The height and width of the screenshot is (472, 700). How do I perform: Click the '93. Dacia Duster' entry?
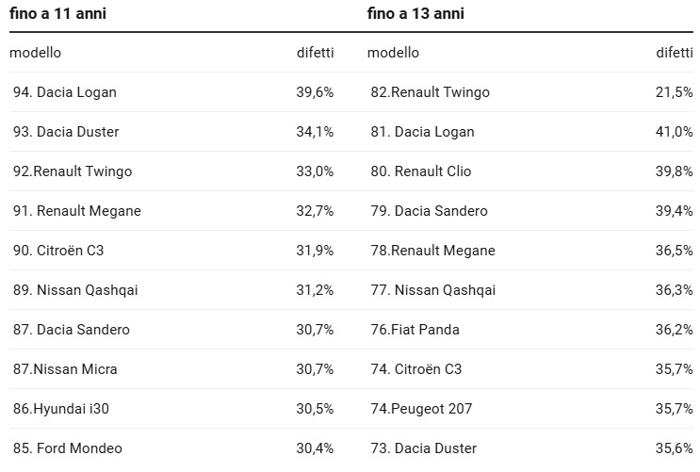click(x=66, y=132)
